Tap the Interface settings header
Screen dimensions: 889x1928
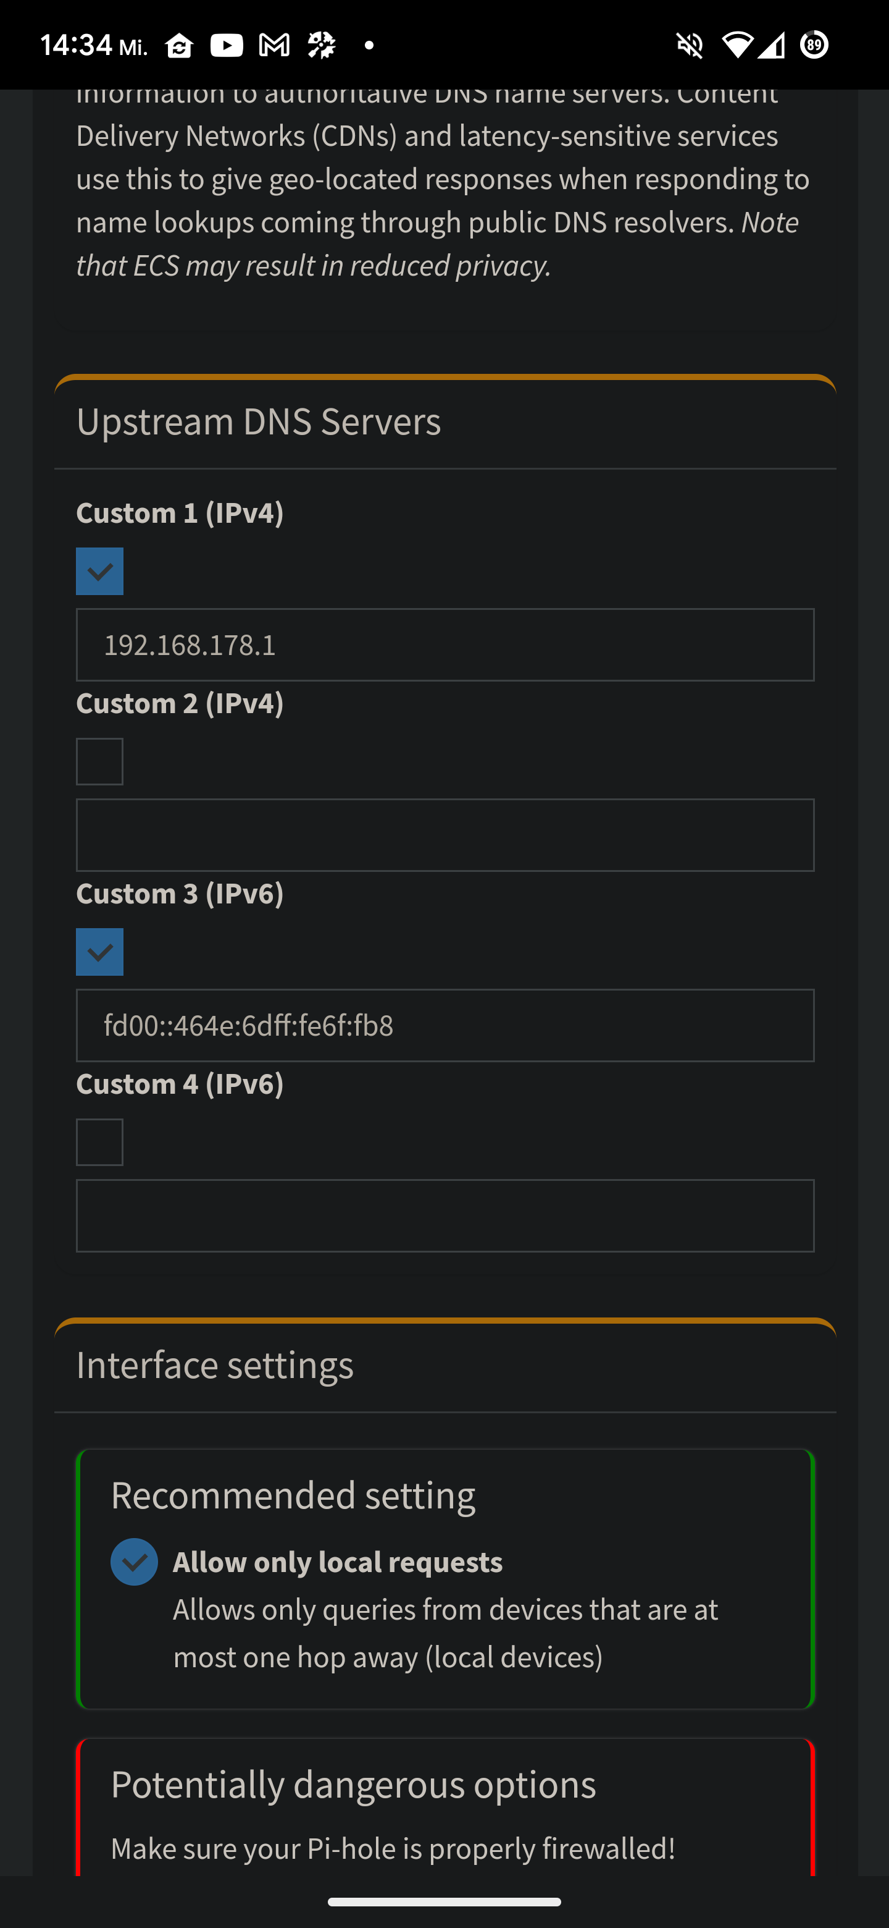point(215,1365)
